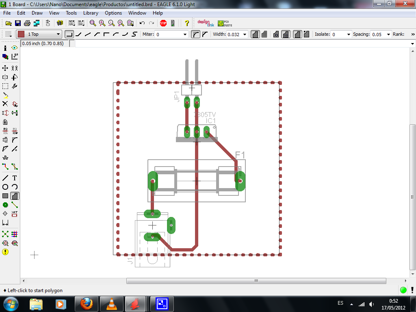The image size is (416, 312).
Task: Click the active Polygon tool
Action: pyautogui.click(x=15, y=196)
